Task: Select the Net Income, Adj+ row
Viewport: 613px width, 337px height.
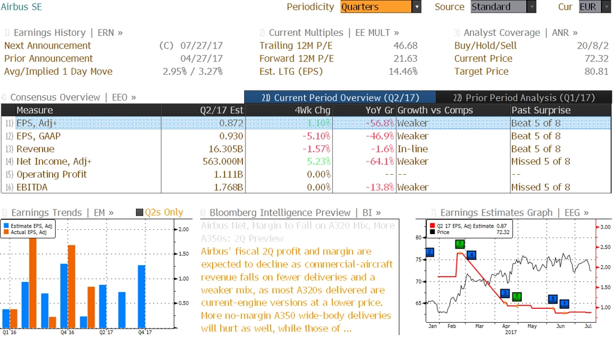Action: pyautogui.click(x=306, y=162)
